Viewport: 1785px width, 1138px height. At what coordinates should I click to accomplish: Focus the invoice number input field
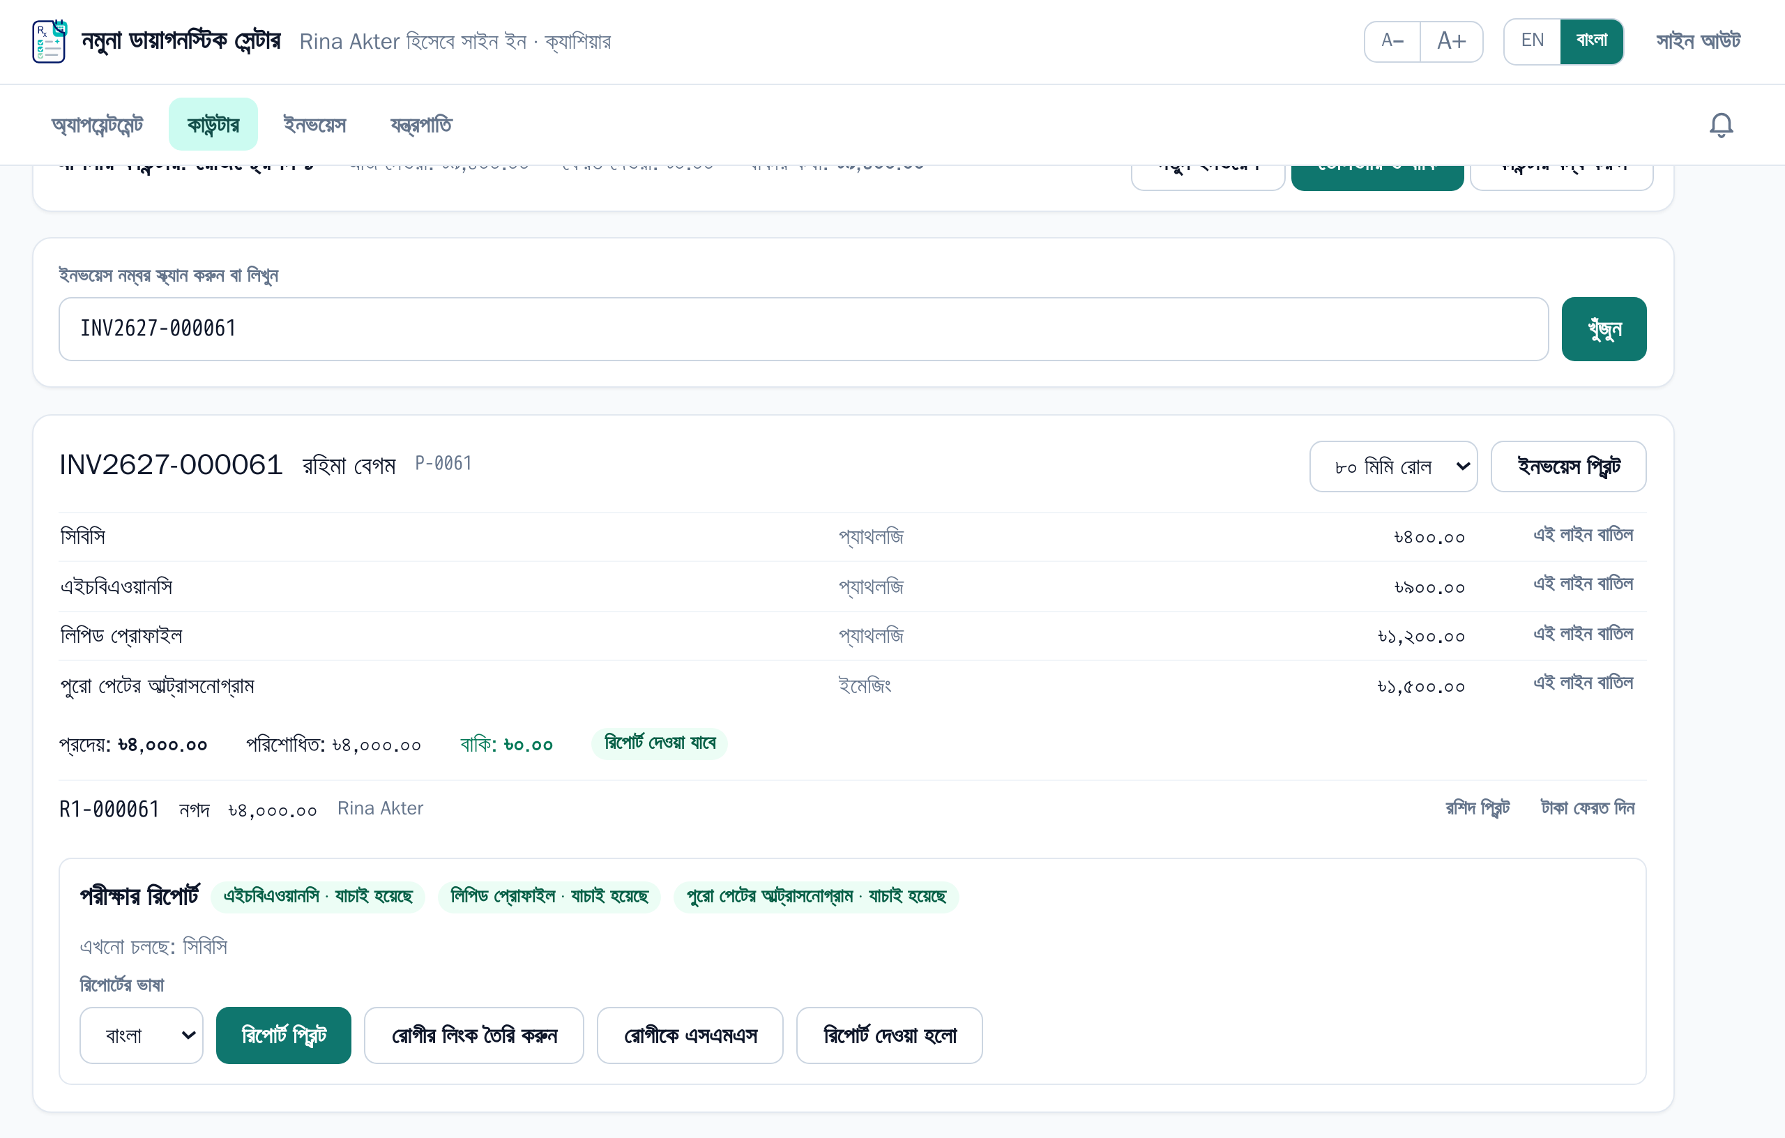[803, 329]
